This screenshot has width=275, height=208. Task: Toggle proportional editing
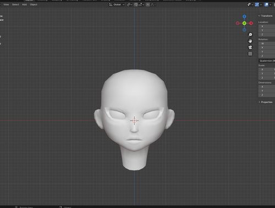click(x=148, y=4)
